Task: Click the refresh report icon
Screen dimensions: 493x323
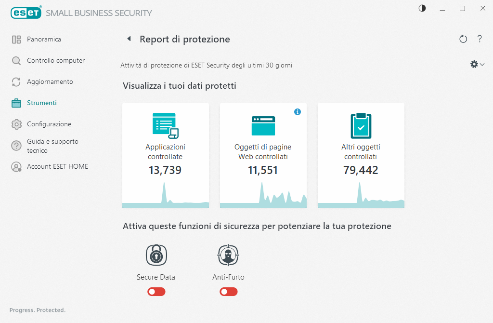Action: pos(463,39)
